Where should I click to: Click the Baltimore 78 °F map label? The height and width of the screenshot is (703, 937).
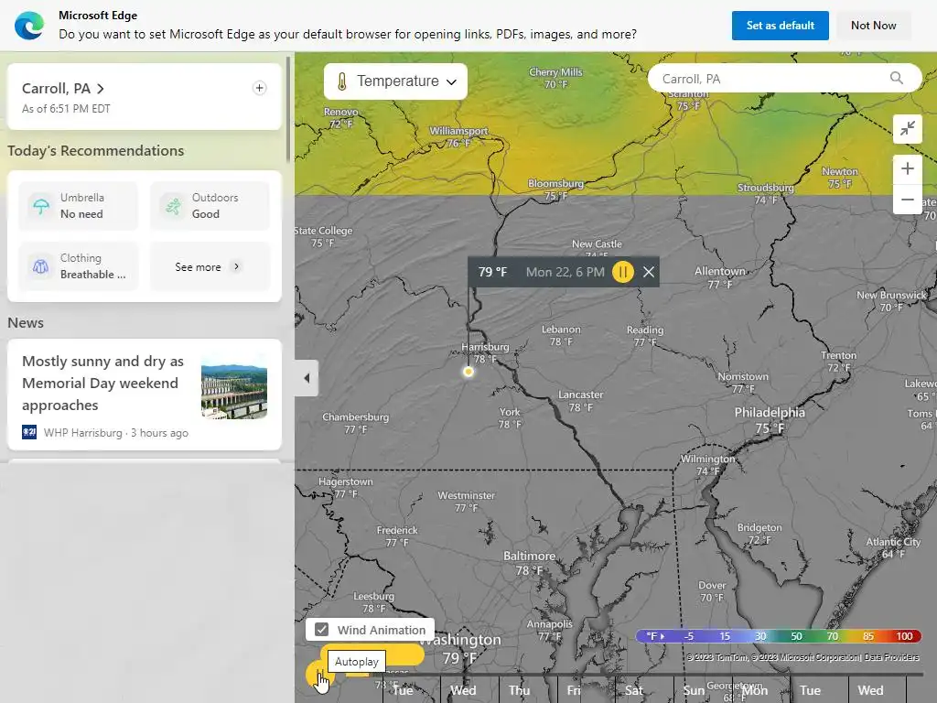tap(529, 563)
